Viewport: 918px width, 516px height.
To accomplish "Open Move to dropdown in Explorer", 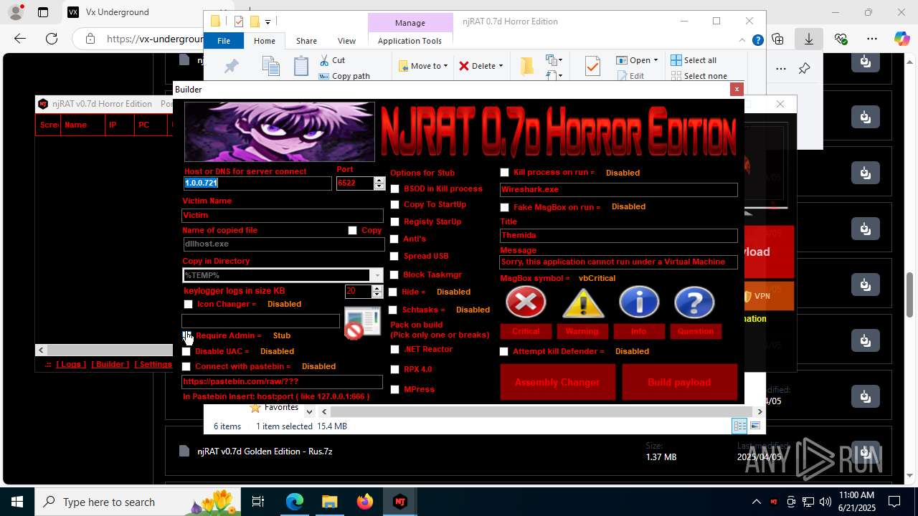I will [x=422, y=66].
